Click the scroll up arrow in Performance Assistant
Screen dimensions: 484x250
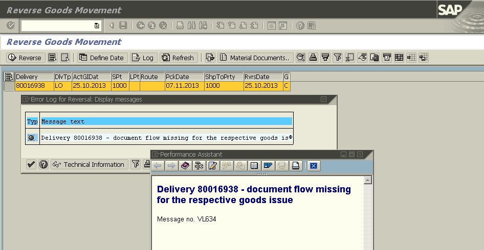(367, 180)
